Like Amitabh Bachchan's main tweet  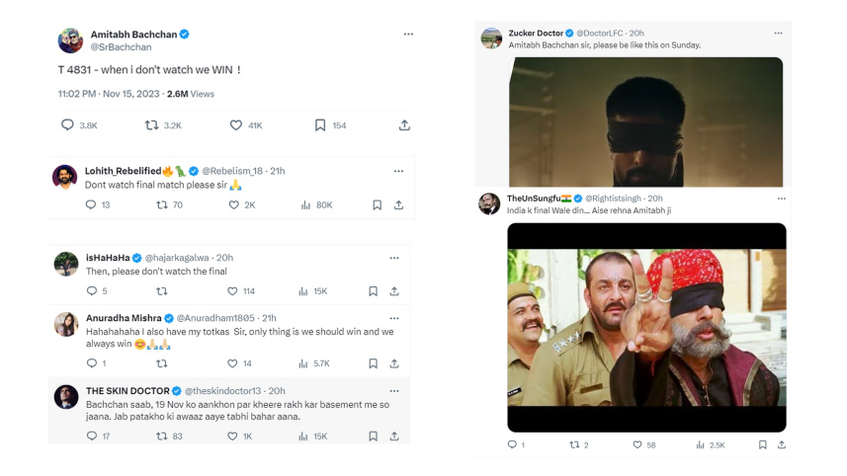point(236,125)
